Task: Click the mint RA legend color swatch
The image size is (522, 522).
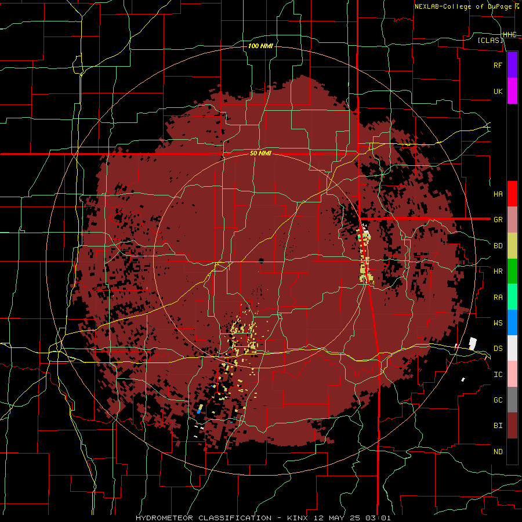Action: (x=512, y=297)
